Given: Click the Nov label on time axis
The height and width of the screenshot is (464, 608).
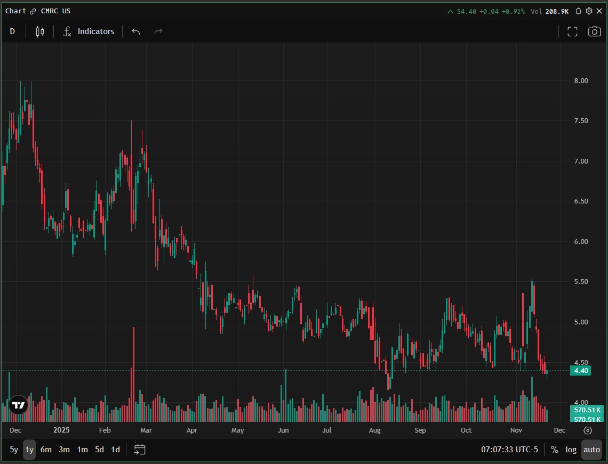Looking at the screenshot, I should click(x=516, y=430).
